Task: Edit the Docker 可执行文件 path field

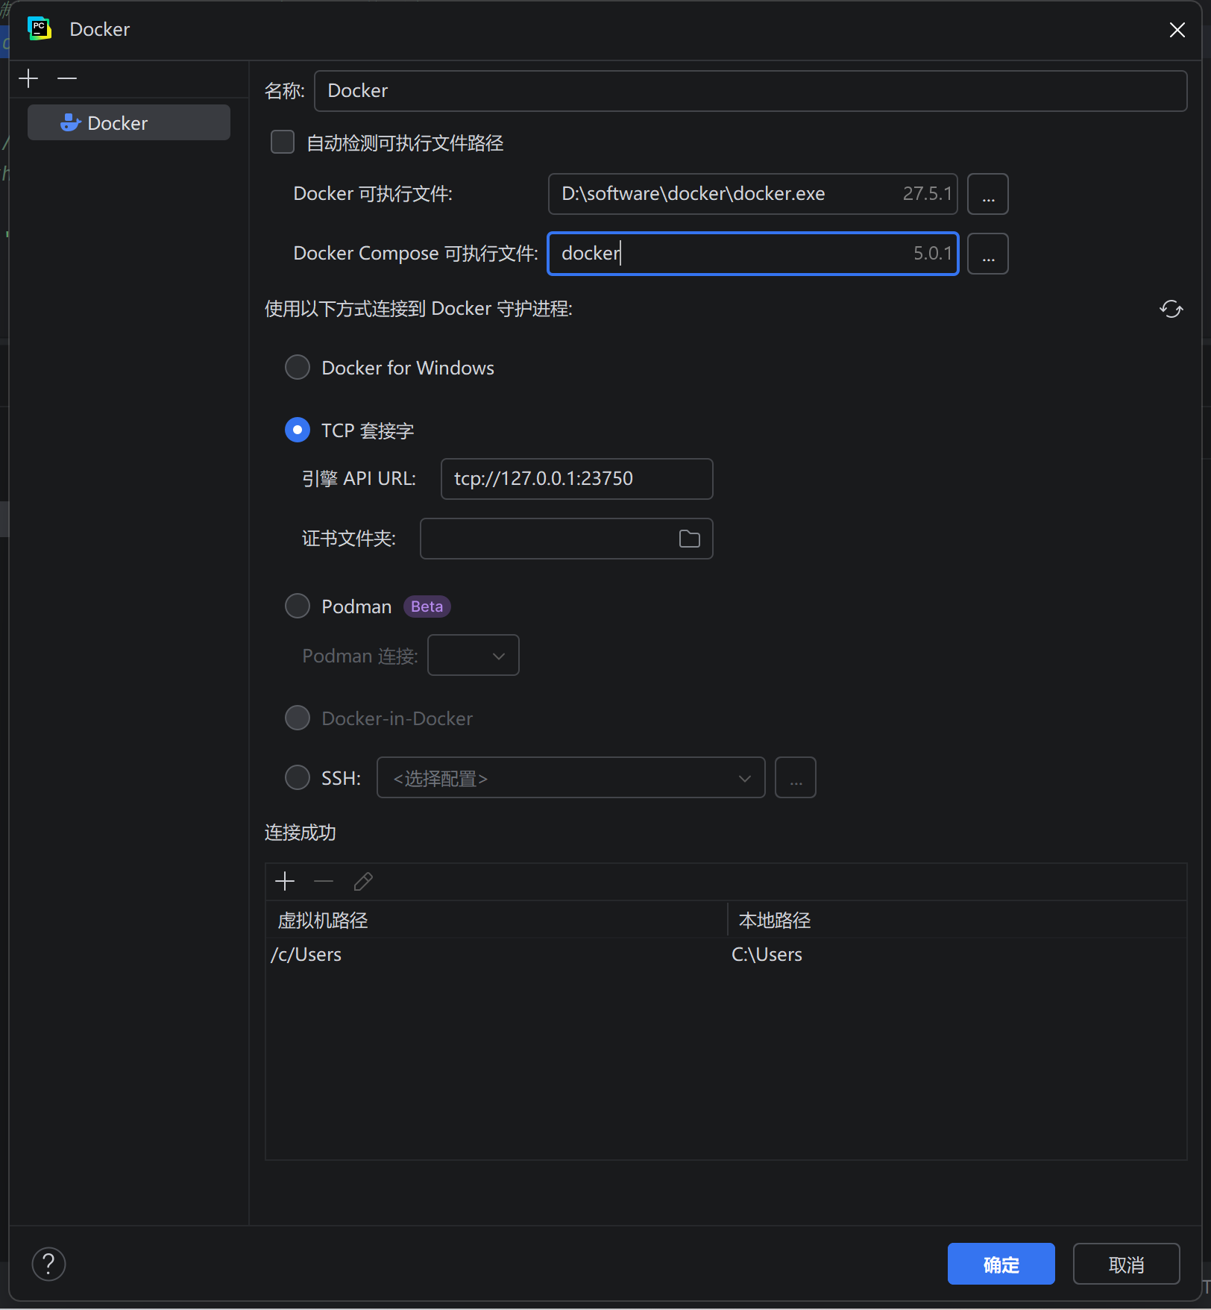Action: (x=753, y=194)
